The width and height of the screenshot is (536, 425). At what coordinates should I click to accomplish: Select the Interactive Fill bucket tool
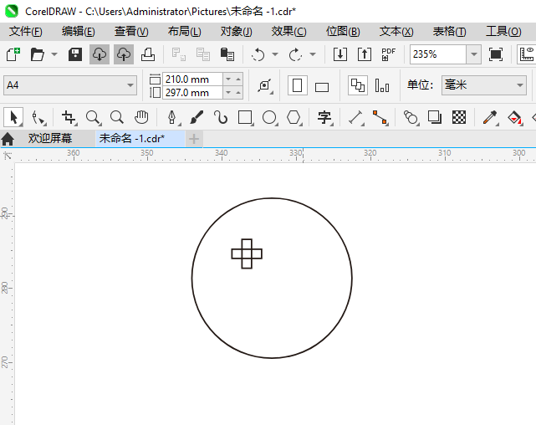[x=515, y=118]
